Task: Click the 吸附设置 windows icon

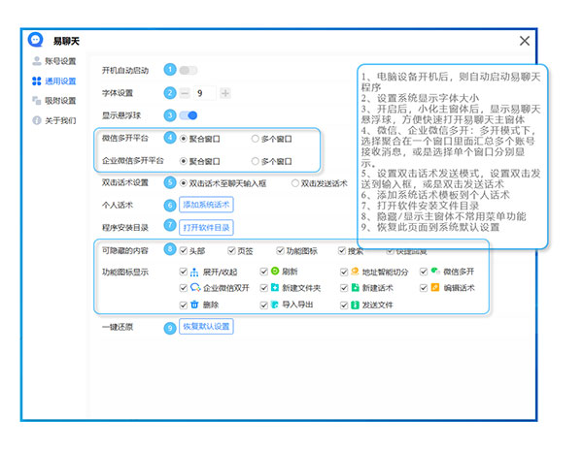Action: coord(37,101)
